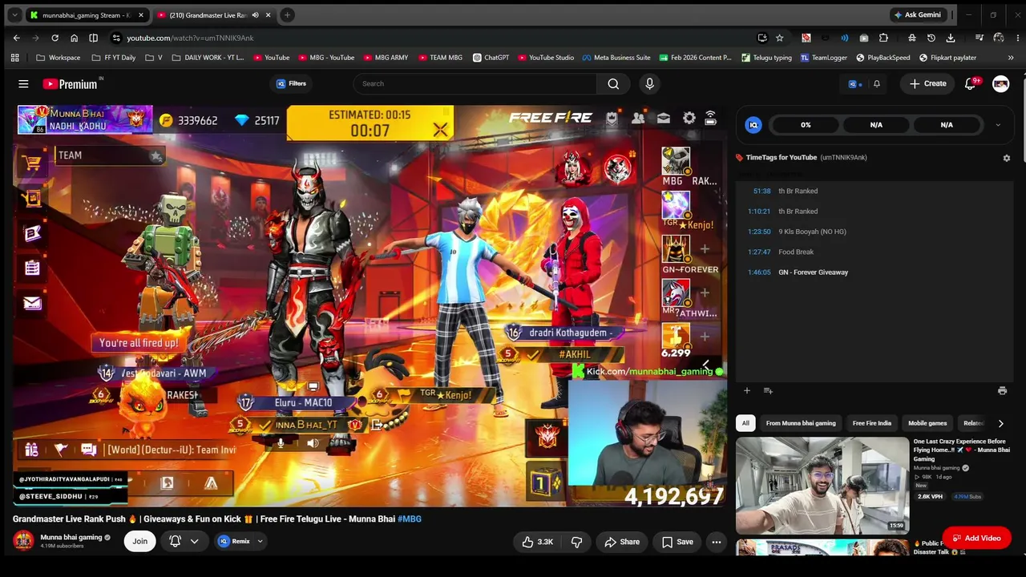Open the Workspace bookmarks folder
Viewport: 1026px width, 577px height.
point(59,58)
